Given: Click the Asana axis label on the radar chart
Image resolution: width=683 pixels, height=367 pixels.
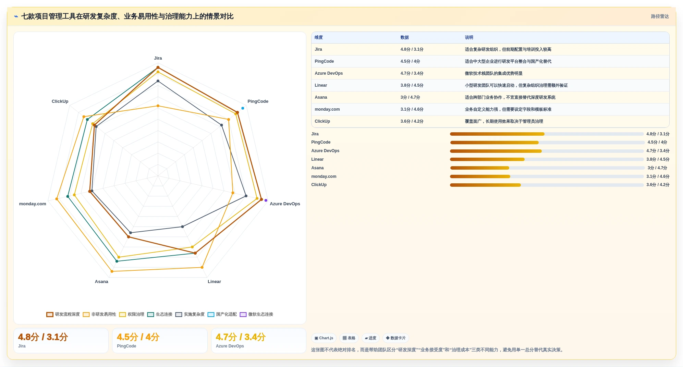Looking at the screenshot, I should coord(101,282).
